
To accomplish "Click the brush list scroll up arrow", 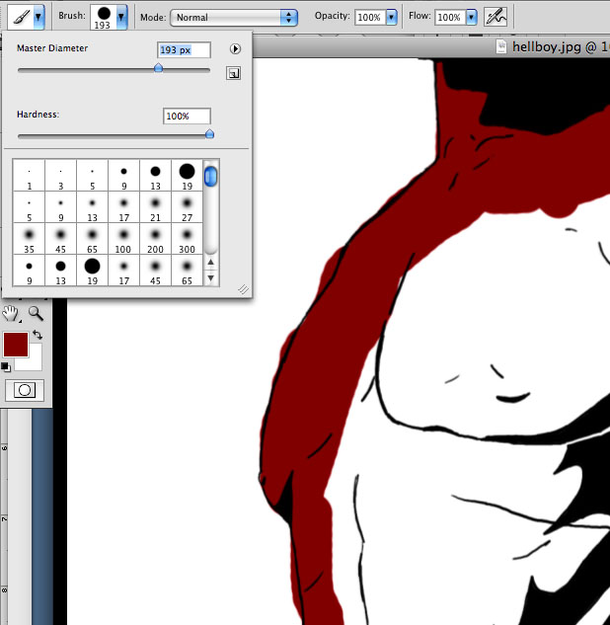I will tap(211, 263).
